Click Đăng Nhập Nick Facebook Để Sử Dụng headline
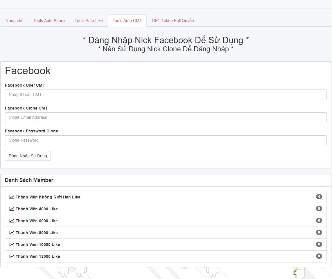332x279 pixels. [166, 40]
